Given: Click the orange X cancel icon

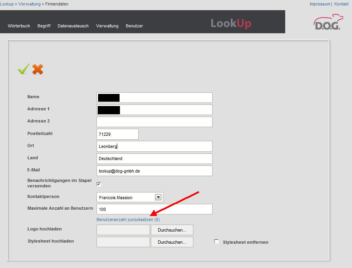Looking at the screenshot, I should tap(38, 69).
